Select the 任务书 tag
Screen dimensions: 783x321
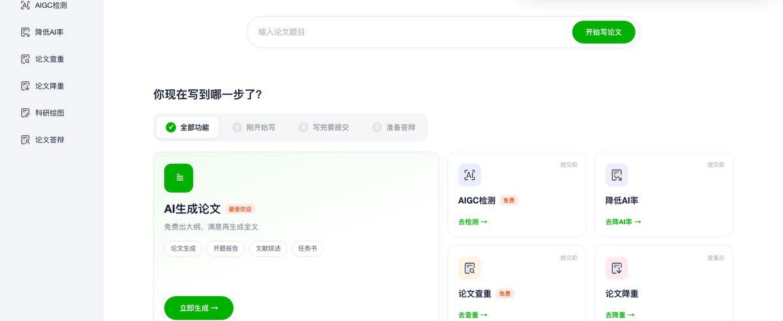(x=307, y=249)
